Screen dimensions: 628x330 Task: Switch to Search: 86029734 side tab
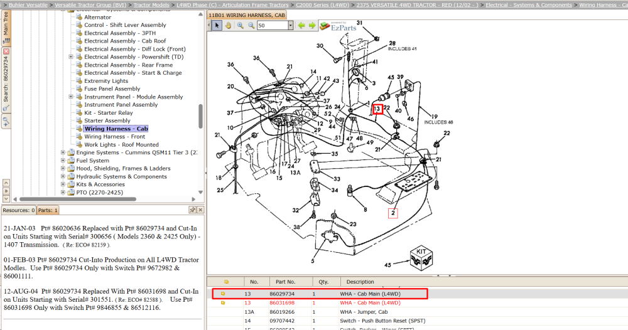click(6, 81)
